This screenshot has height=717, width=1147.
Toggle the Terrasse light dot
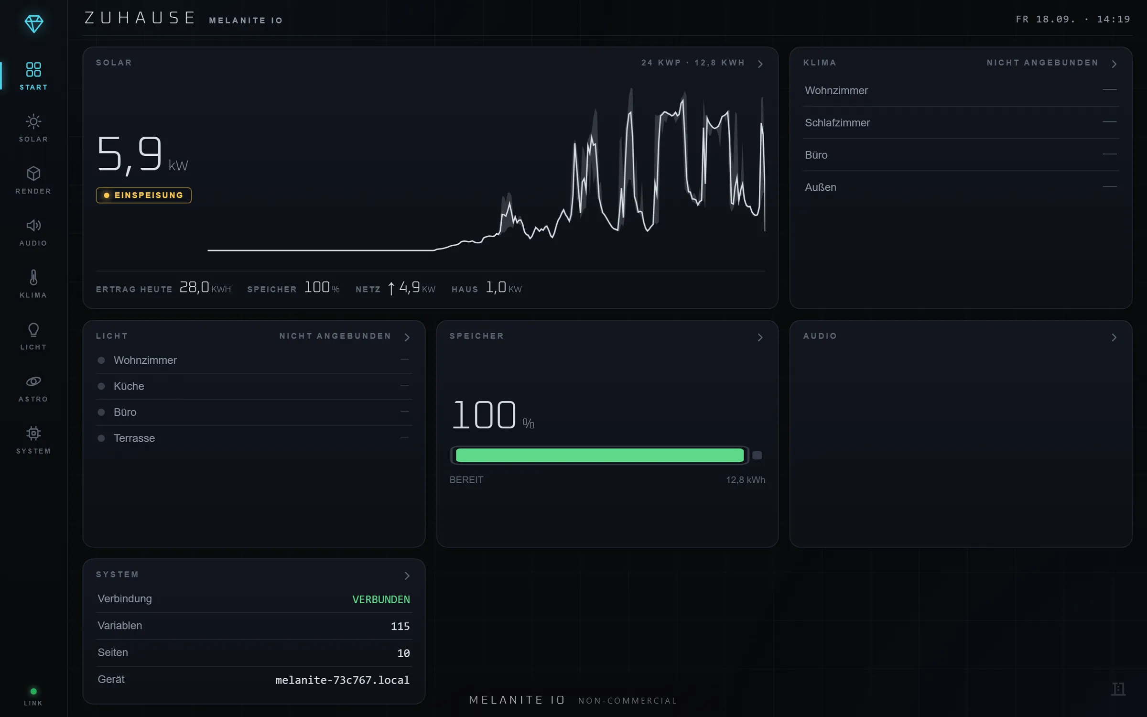tap(101, 438)
